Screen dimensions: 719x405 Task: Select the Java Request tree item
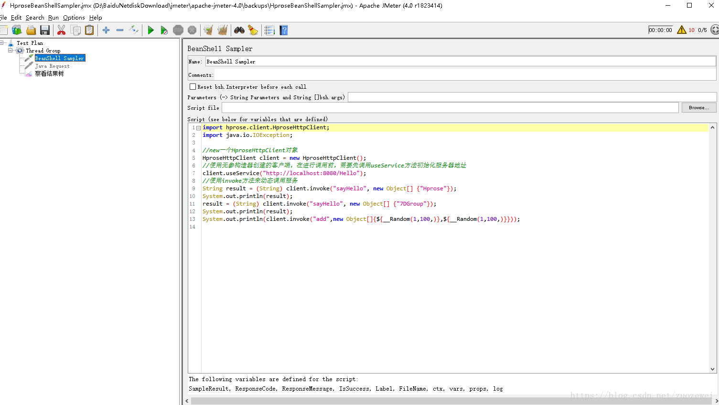[x=52, y=66]
